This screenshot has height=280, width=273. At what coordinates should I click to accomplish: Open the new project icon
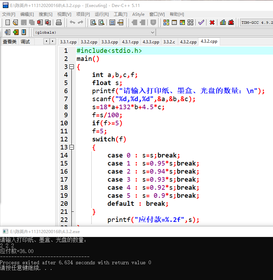[x=7, y=32]
